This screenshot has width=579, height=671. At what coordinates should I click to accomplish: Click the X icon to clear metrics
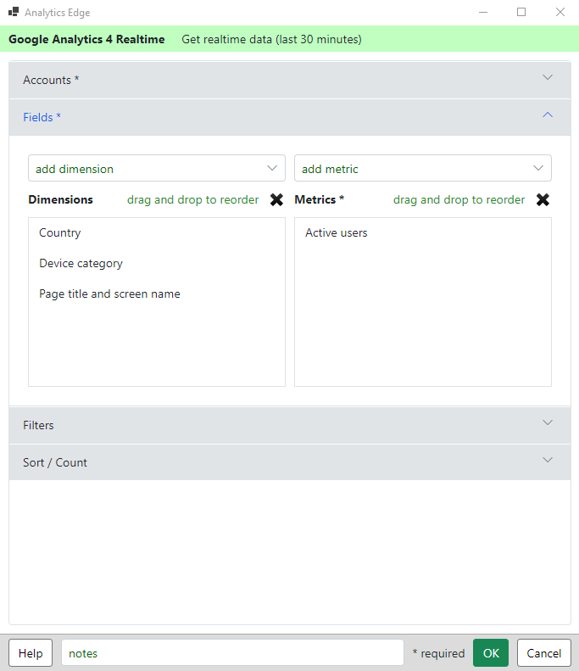tap(543, 200)
